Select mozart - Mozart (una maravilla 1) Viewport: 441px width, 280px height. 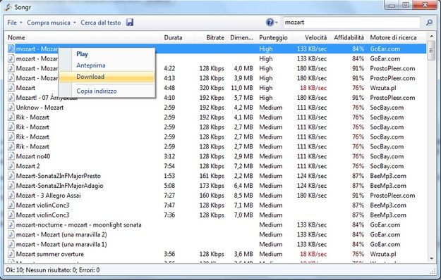point(216,244)
